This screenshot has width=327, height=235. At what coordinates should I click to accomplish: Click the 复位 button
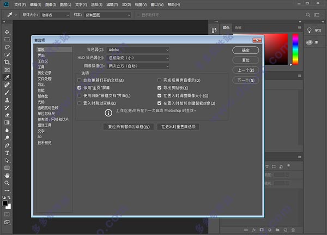pyautogui.click(x=246, y=60)
